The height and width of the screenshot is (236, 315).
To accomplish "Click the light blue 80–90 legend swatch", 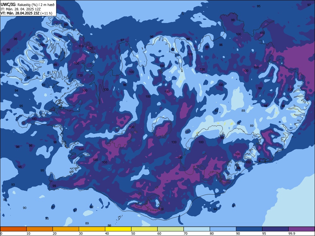I will click(x=223, y=229).
